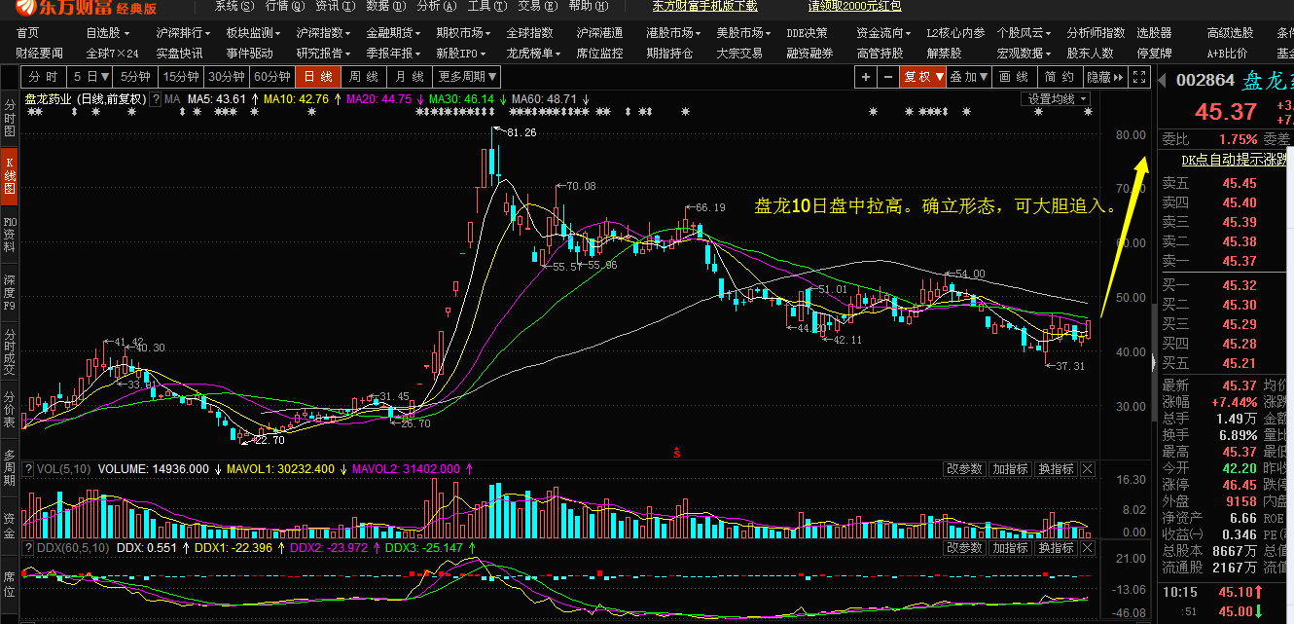Expand the 叠加 overlay dropdown
The height and width of the screenshot is (624, 1294).
click(967, 76)
